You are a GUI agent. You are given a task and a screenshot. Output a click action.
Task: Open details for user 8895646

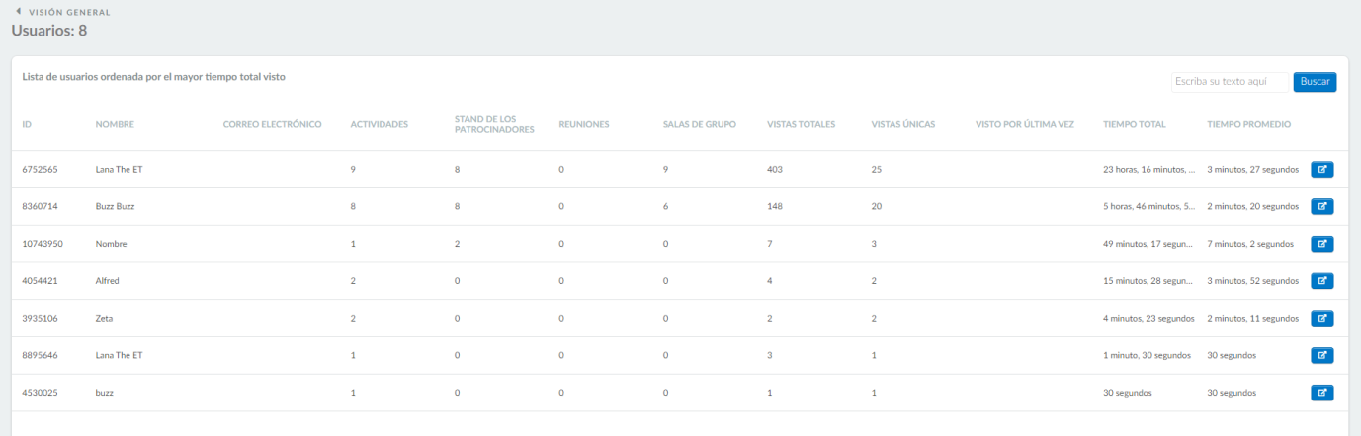(x=1321, y=355)
